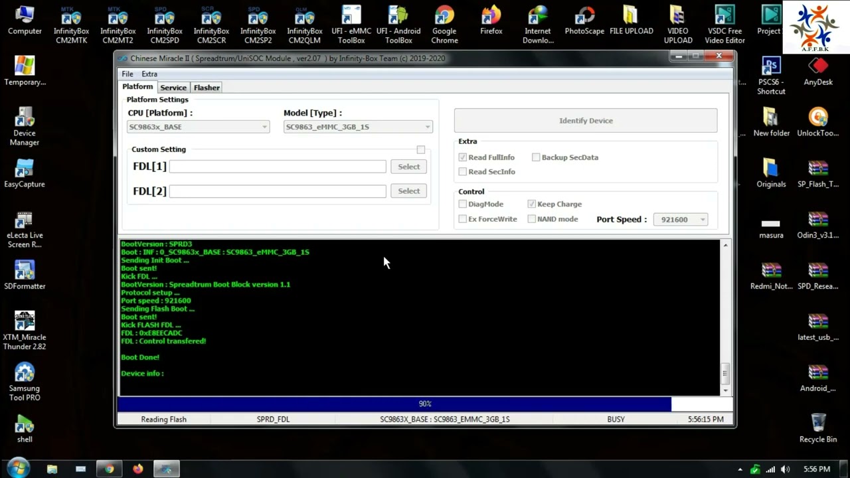Screen dimensions: 850x478
Task: Click Select button for FDL[2]
Action: click(x=409, y=191)
